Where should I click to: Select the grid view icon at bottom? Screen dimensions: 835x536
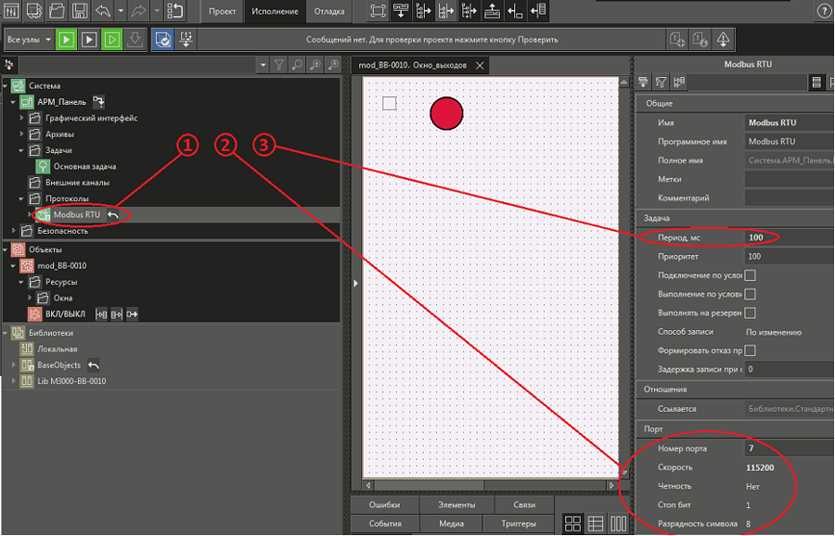tap(573, 524)
